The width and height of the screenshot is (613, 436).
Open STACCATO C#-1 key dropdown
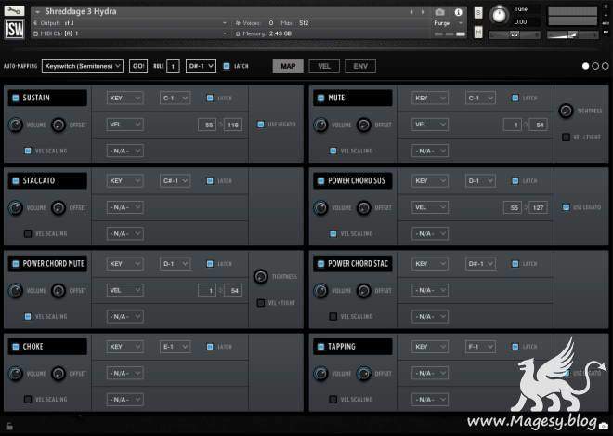(x=175, y=181)
